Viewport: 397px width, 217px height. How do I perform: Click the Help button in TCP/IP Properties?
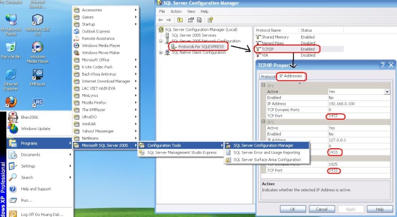coord(380,209)
